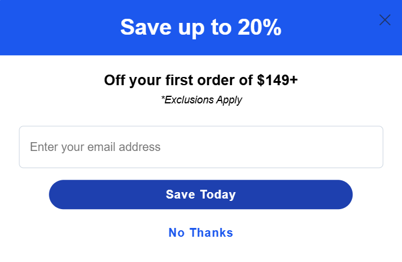Close the discount popup with the X icon
The image size is (402, 262).
click(x=385, y=20)
